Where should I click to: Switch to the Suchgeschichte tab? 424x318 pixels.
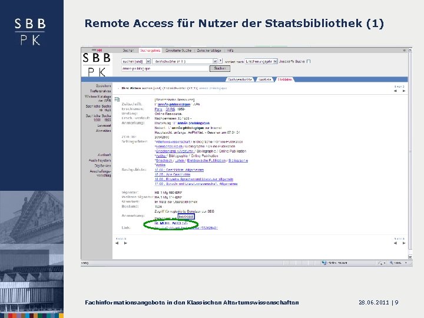click(x=240, y=79)
